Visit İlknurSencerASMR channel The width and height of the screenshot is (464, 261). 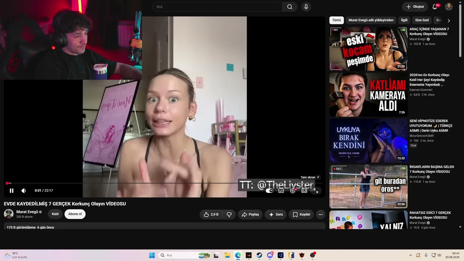point(422,136)
